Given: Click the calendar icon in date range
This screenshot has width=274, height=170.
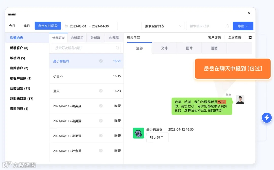Looking at the screenshot, I should tap(66, 26).
